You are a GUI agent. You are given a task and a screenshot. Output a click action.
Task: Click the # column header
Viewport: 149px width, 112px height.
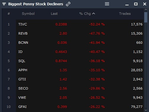[9, 14]
